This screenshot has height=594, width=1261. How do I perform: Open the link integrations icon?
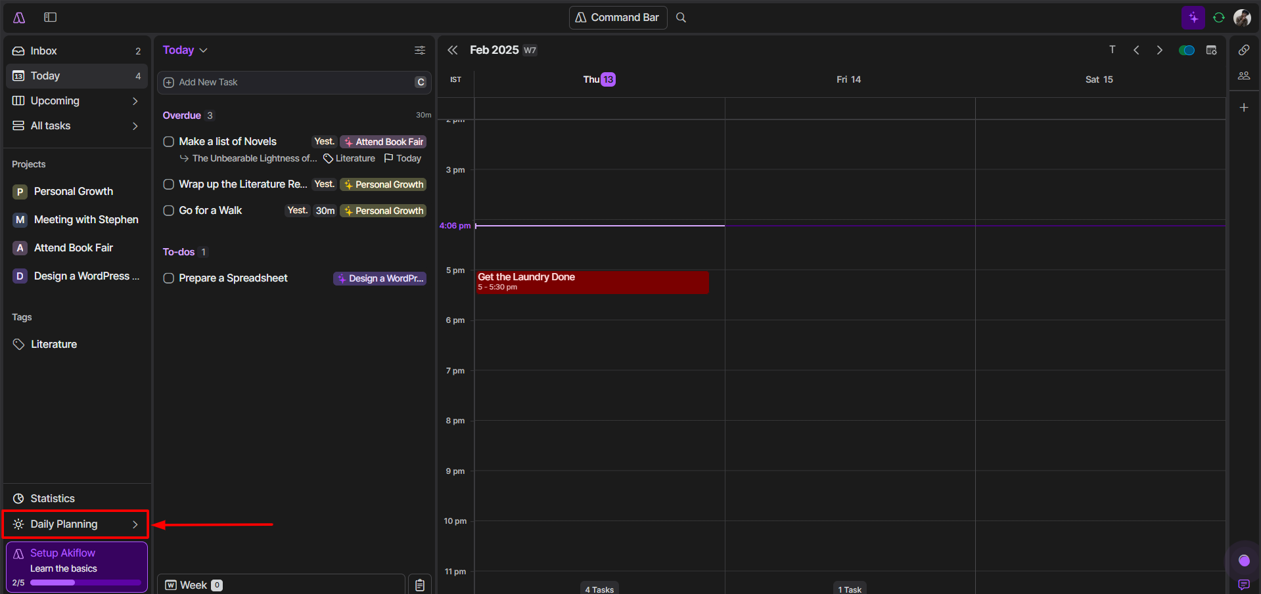[1244, 50]
